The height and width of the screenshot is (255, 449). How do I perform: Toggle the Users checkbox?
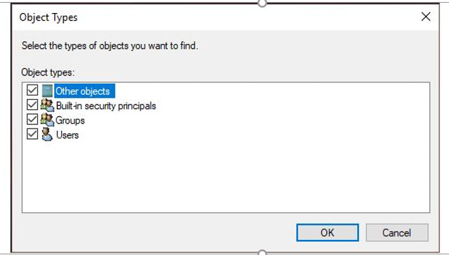32,134
